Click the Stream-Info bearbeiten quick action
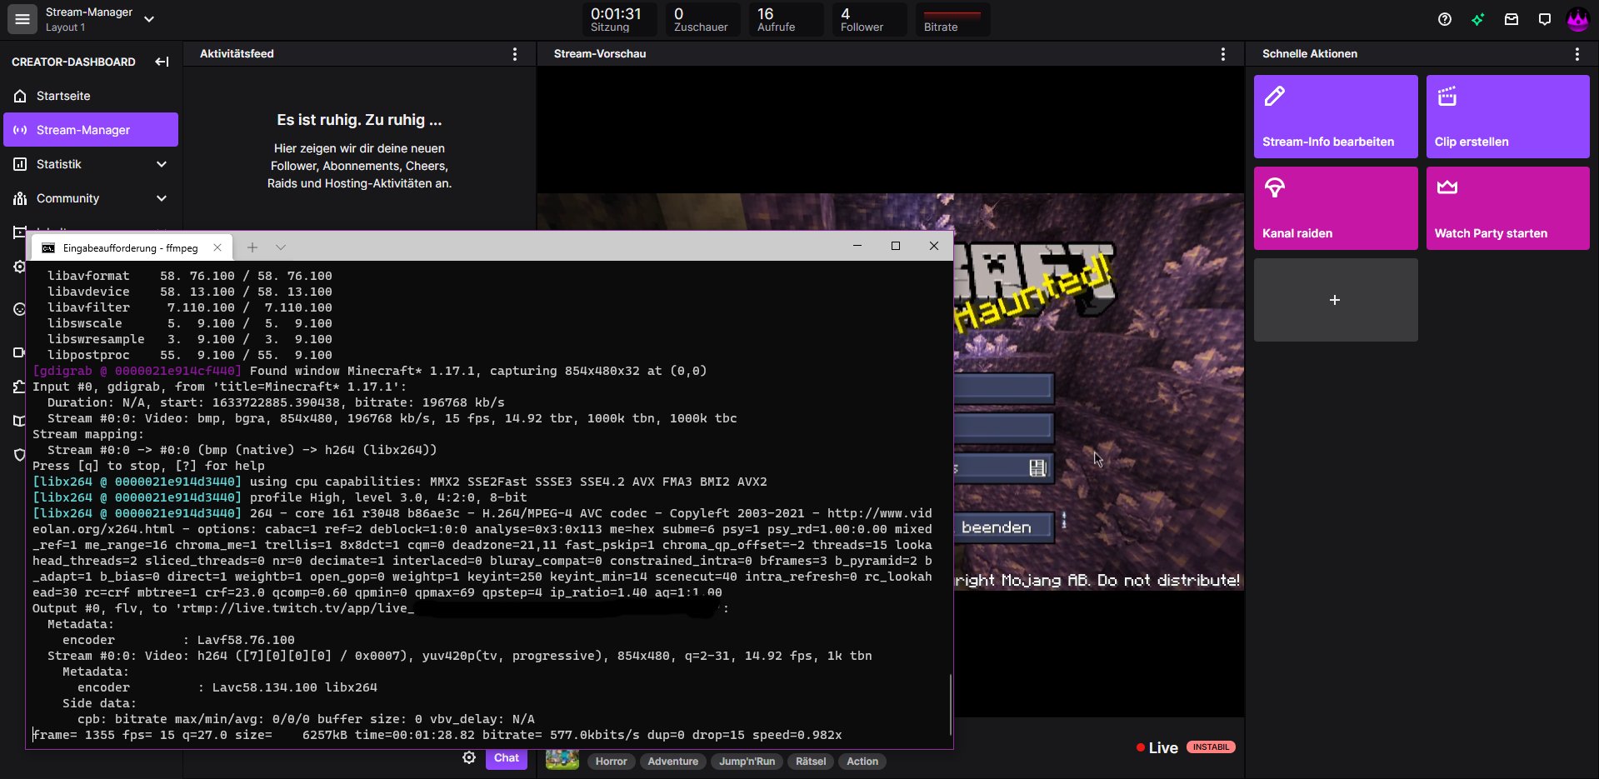This screenshot has height=779, width=1599. [1336, 117]
